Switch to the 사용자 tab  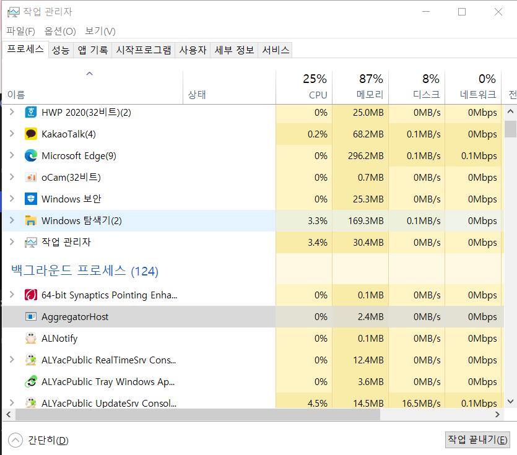(x=193, y=50)
